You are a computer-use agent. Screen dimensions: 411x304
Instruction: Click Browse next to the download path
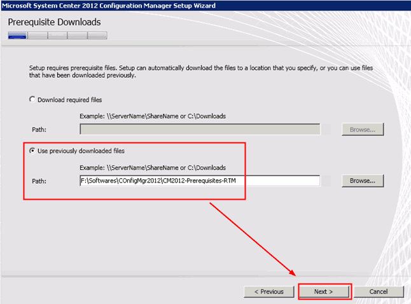pyautogui.click(x=363, y=130)
